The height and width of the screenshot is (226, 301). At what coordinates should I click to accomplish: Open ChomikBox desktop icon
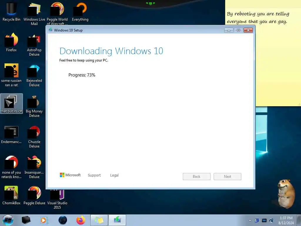(11, 195)
